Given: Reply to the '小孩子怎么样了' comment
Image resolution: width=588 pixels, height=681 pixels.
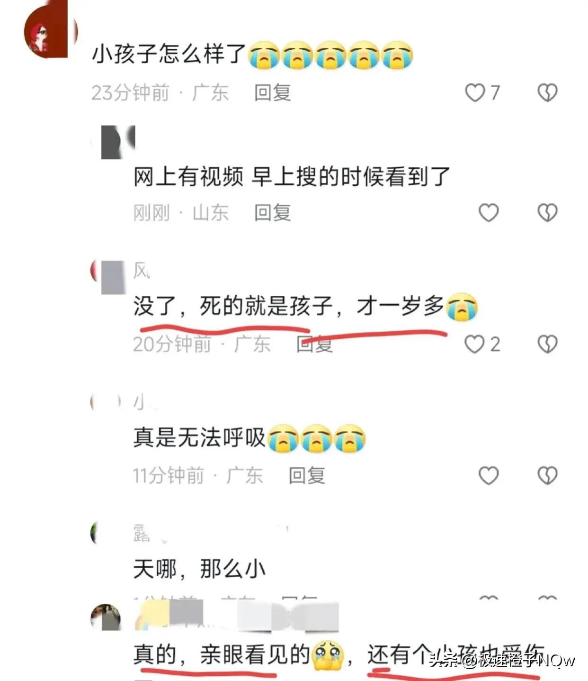Looking at the screenshot, I should tap(273, 92).
